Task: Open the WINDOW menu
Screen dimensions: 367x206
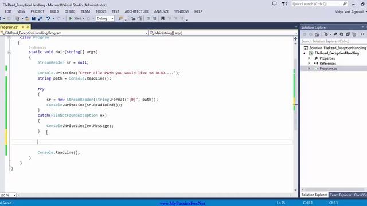Action: [x=181, y=11]
